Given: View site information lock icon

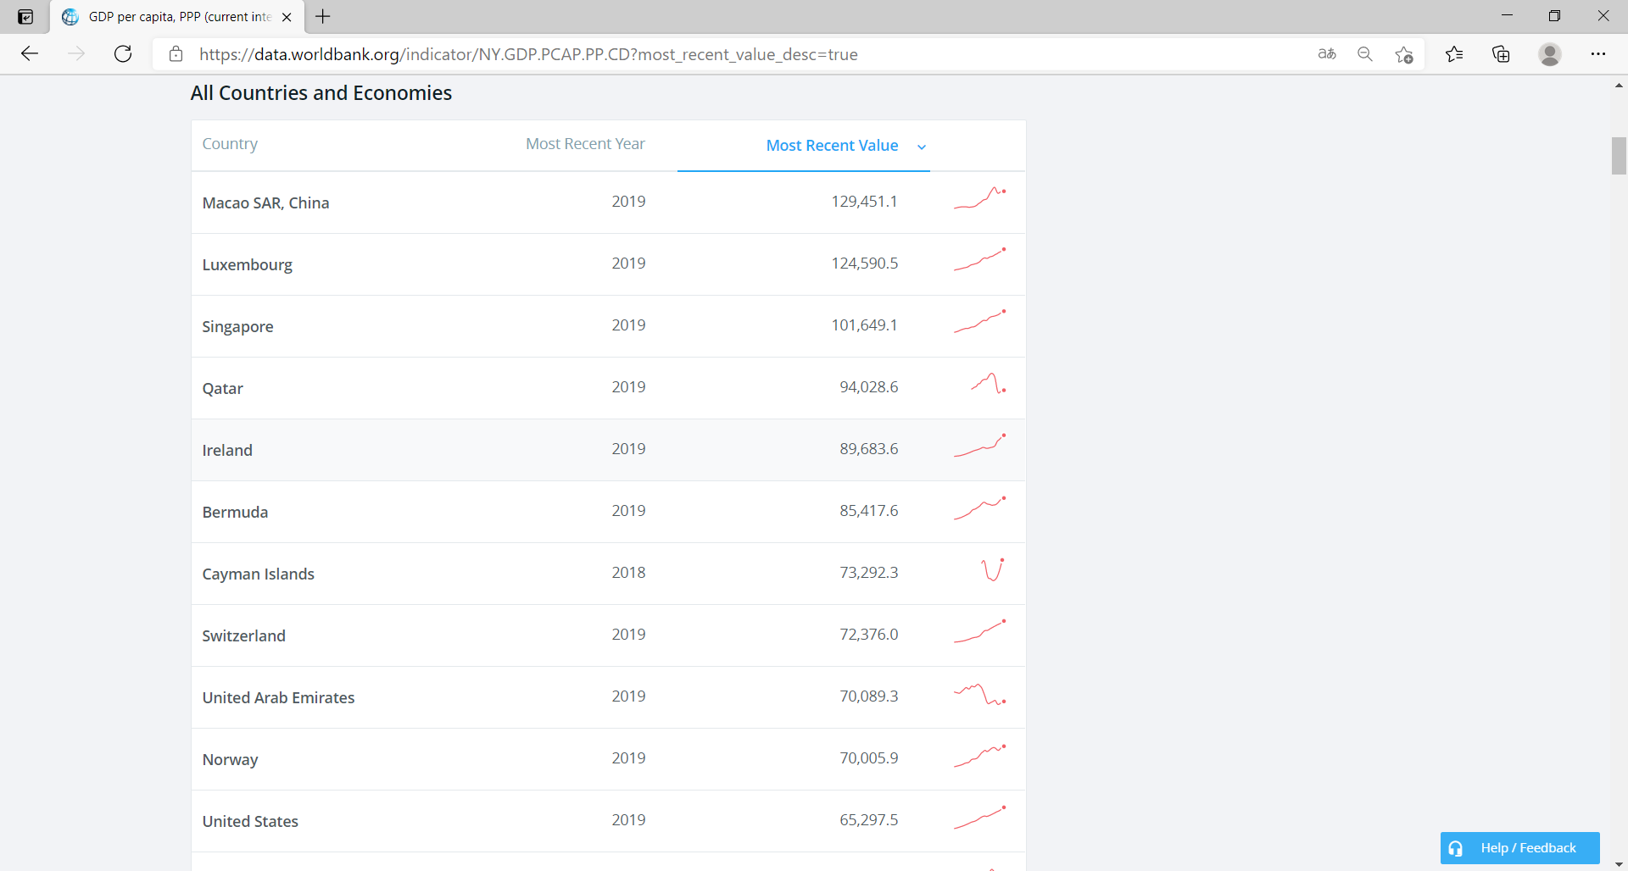Looking at the screenshot, I should click(x=176, y=54).
